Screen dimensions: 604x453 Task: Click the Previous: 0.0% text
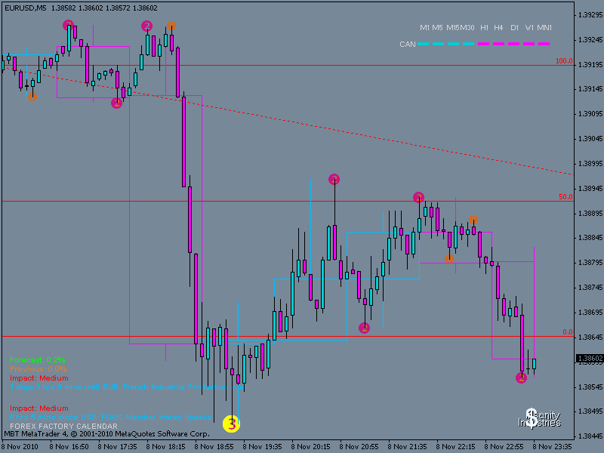point(39,369)
